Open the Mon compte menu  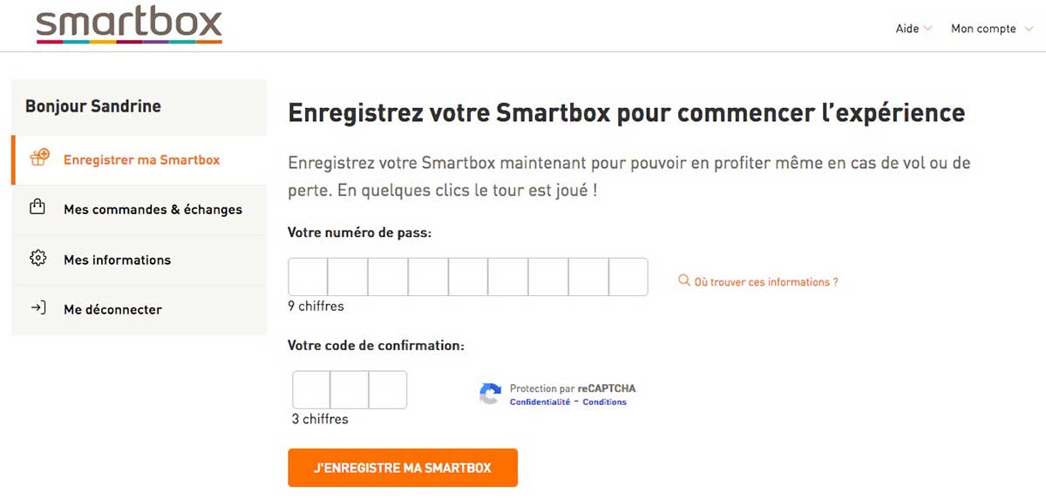tap(983, 29)
